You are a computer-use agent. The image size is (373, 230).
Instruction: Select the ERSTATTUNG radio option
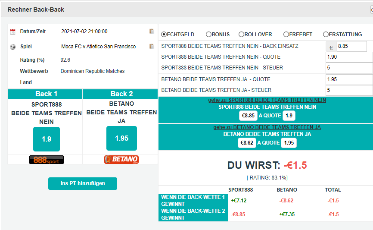pos(326,35)
